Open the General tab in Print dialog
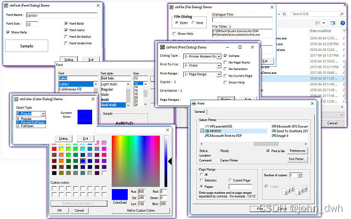 click(200, 112)
